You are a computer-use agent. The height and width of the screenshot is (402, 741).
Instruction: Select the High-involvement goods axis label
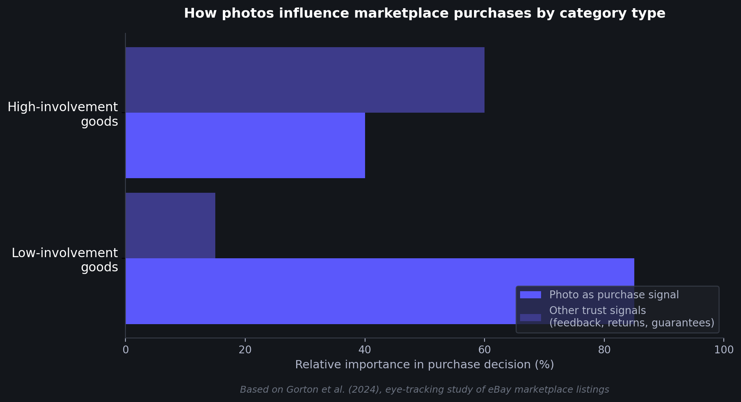click(63, 114)
